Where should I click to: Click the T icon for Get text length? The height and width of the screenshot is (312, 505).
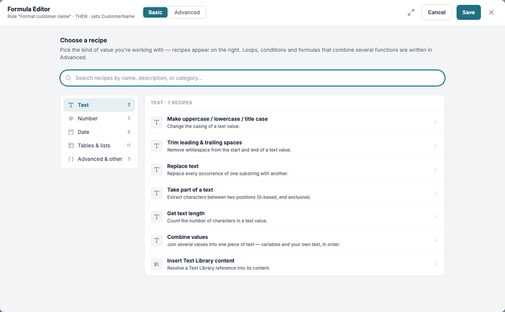[x=157, y=217]
